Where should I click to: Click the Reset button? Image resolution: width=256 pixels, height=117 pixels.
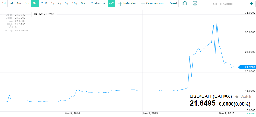(x=173, y=4)
